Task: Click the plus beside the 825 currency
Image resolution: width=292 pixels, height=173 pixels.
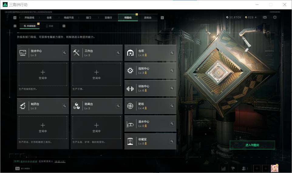Action: point(256,17)
